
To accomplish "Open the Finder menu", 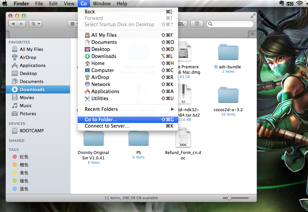I will point(21,4).
